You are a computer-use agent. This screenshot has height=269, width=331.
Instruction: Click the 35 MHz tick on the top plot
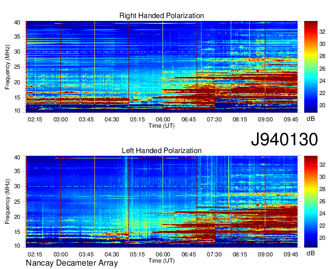point(17,37)
